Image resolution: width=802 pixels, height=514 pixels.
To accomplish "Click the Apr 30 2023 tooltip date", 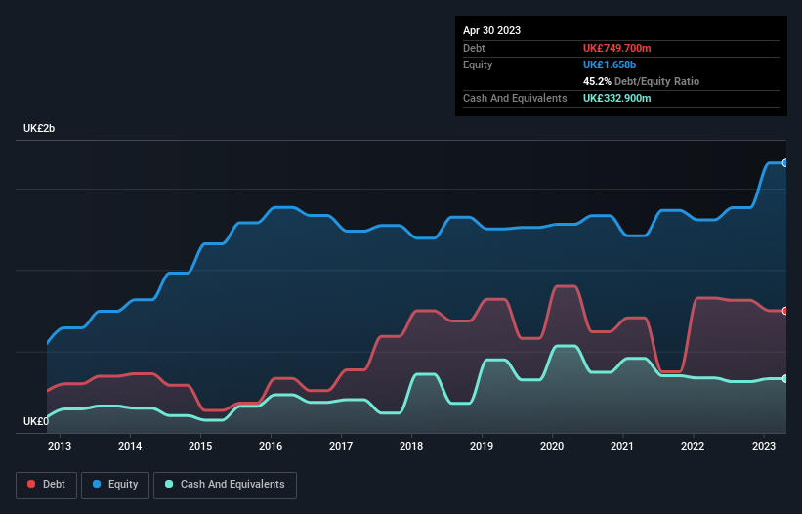I will pyautogui.click(x=491, y=30).
